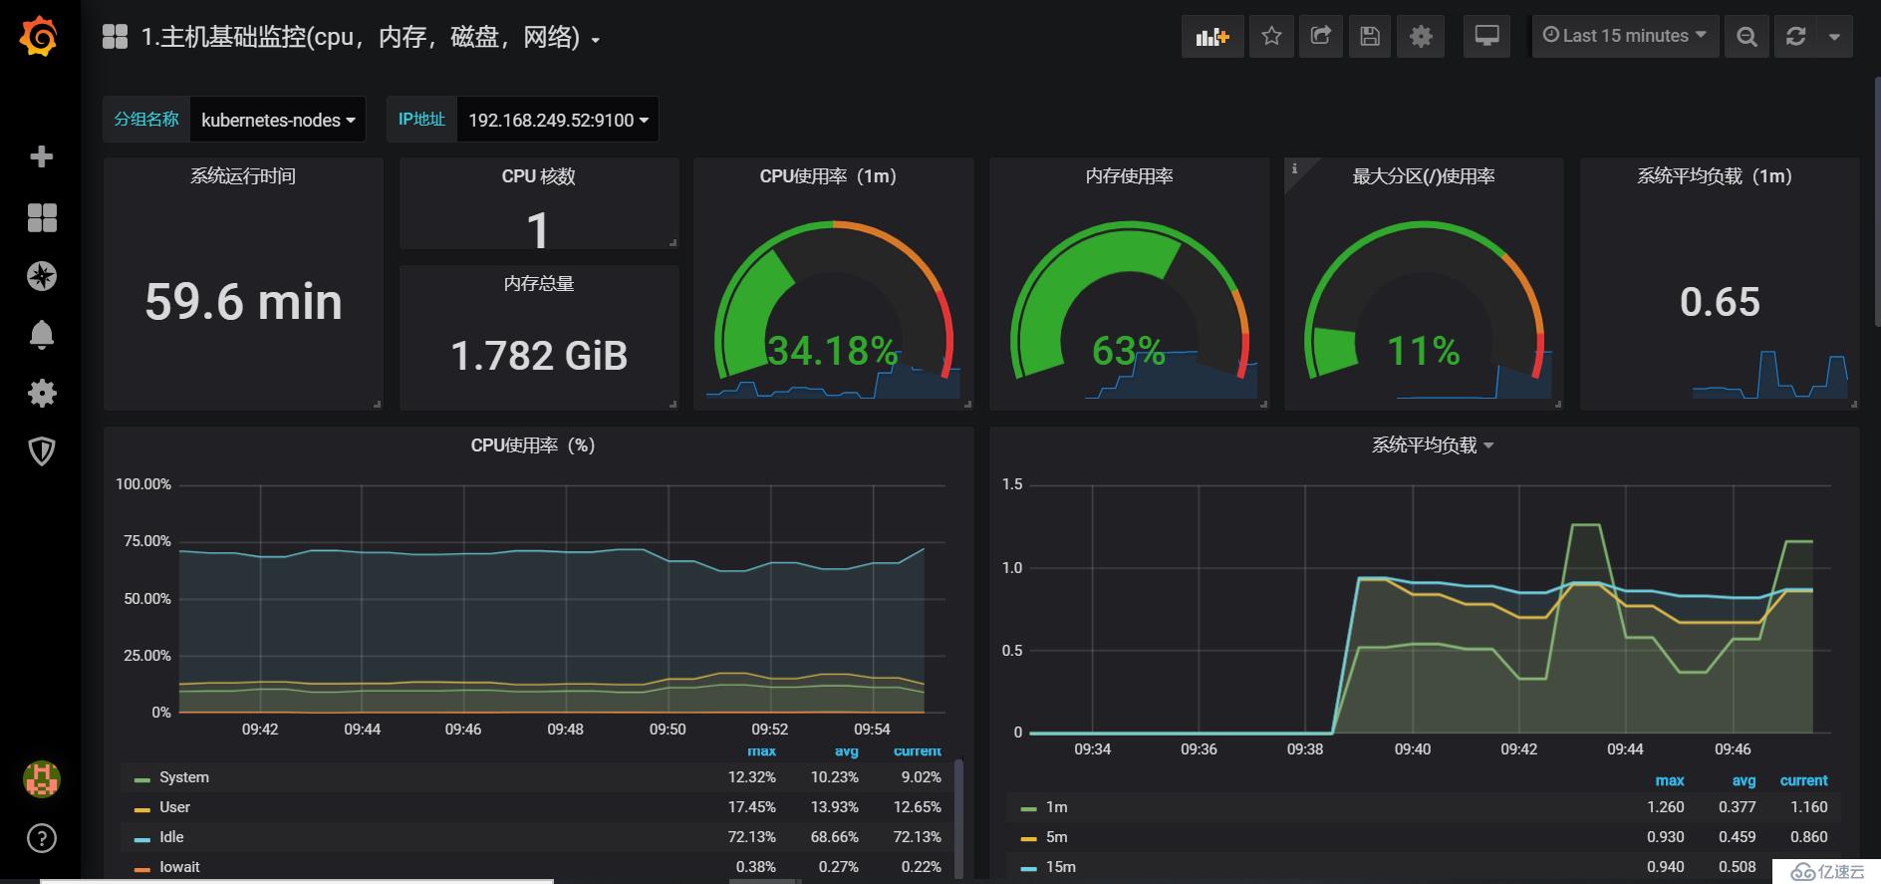Open the kubernetes-nodes group dropdown

[278, 120]
